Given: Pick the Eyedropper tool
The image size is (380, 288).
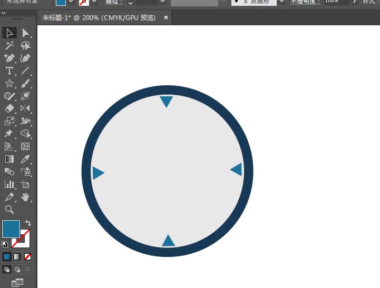Looking at the screenshot, I should tap(25, 159).
